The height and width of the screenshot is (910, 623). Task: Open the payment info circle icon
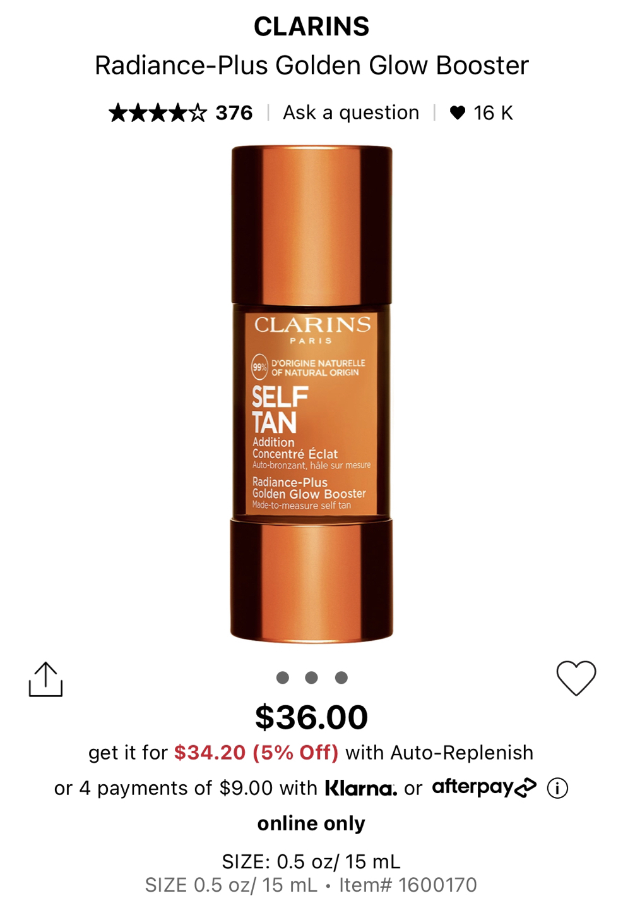(x=557, y=788)
